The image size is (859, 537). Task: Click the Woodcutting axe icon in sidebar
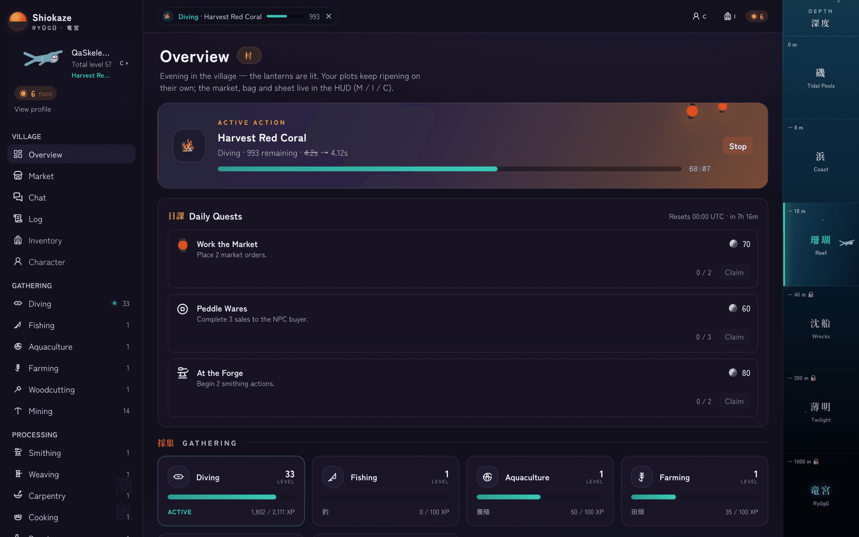pos(18,389)
